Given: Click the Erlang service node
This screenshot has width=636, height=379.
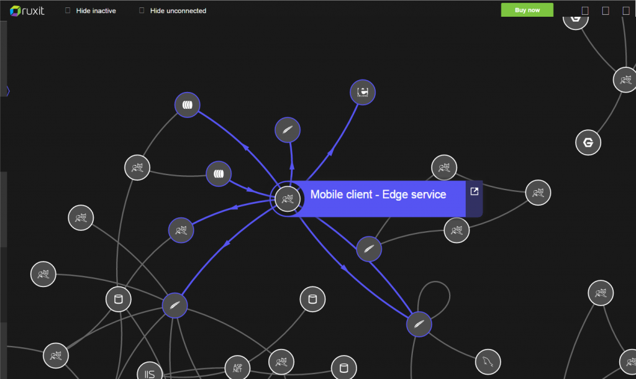Looking at the screenshot, I should (x=363, y=93).
